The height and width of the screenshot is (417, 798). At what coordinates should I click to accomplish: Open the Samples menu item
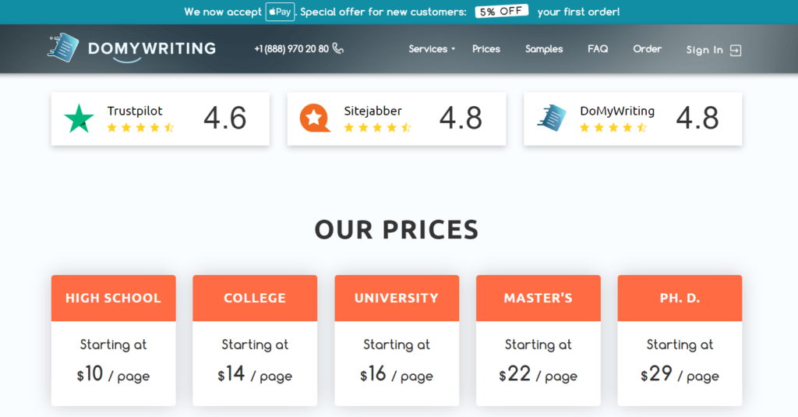pyautogui.click(x=544, y=49)
